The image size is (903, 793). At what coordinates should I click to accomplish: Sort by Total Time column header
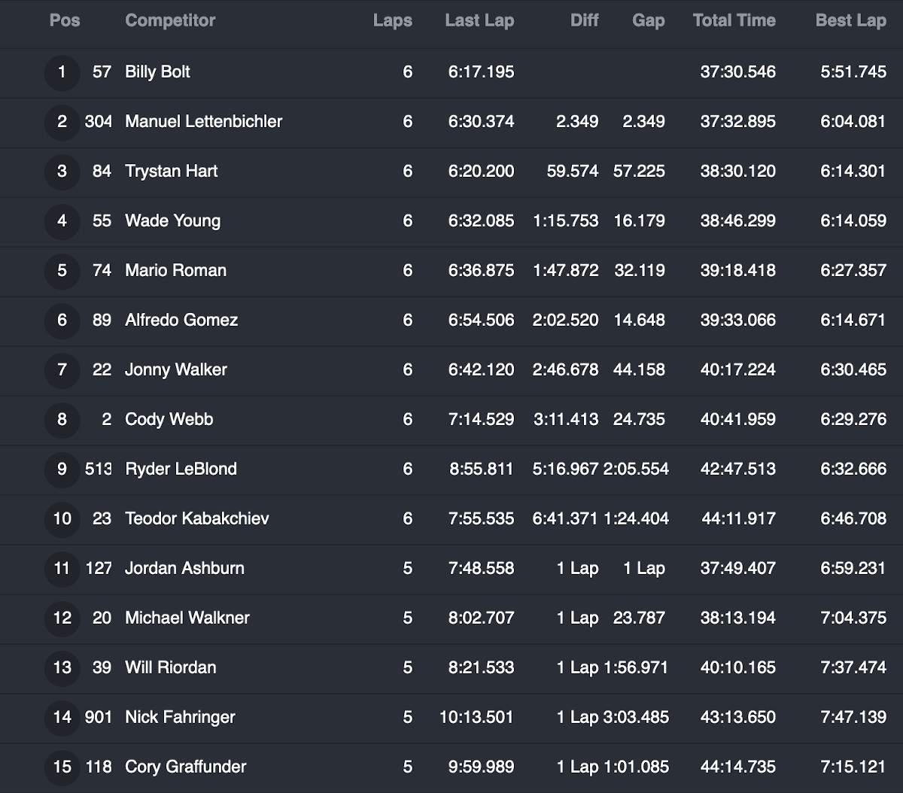[734, 21]
